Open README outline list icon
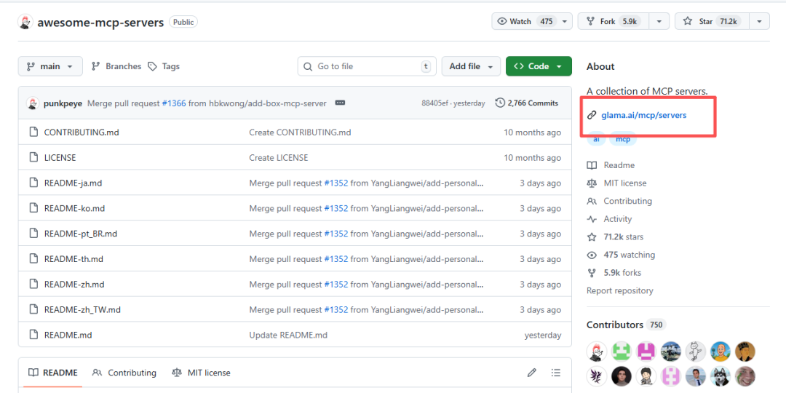 click(556, 373)
